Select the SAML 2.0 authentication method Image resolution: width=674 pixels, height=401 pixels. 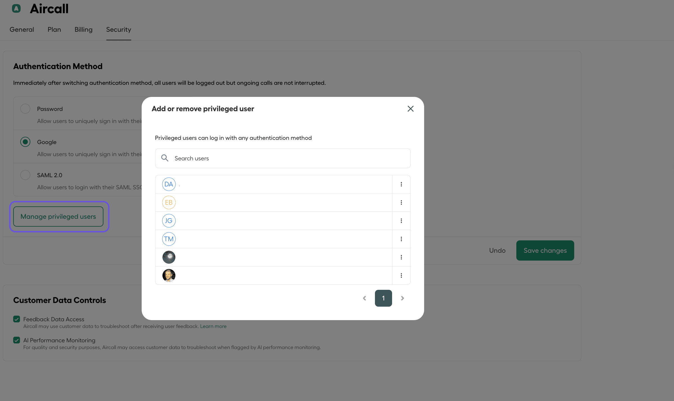point(25,175)
